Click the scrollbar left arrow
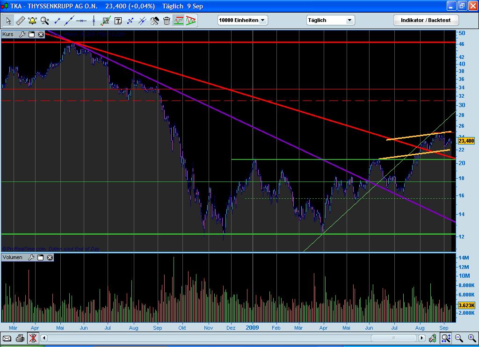479x347 pixels. point(44,338)
